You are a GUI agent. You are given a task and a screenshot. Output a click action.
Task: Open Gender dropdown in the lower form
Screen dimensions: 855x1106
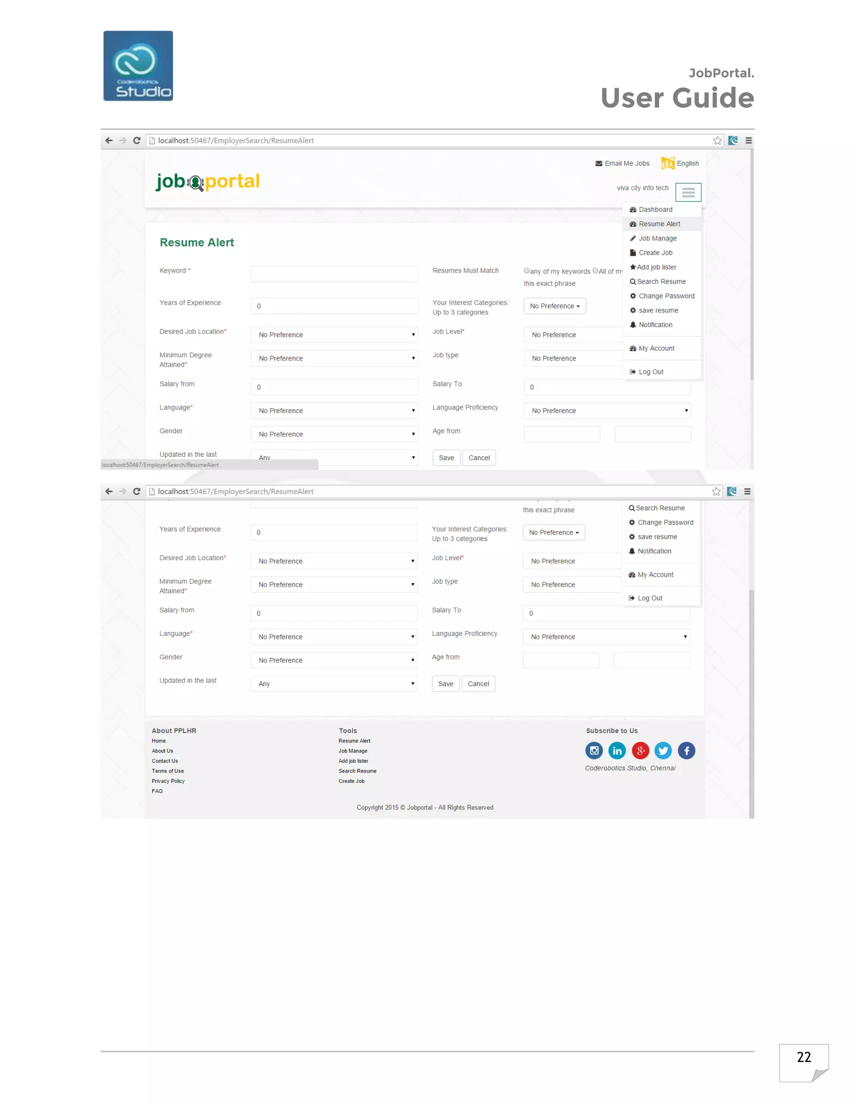pyautogui.click(x=334, y=660)
